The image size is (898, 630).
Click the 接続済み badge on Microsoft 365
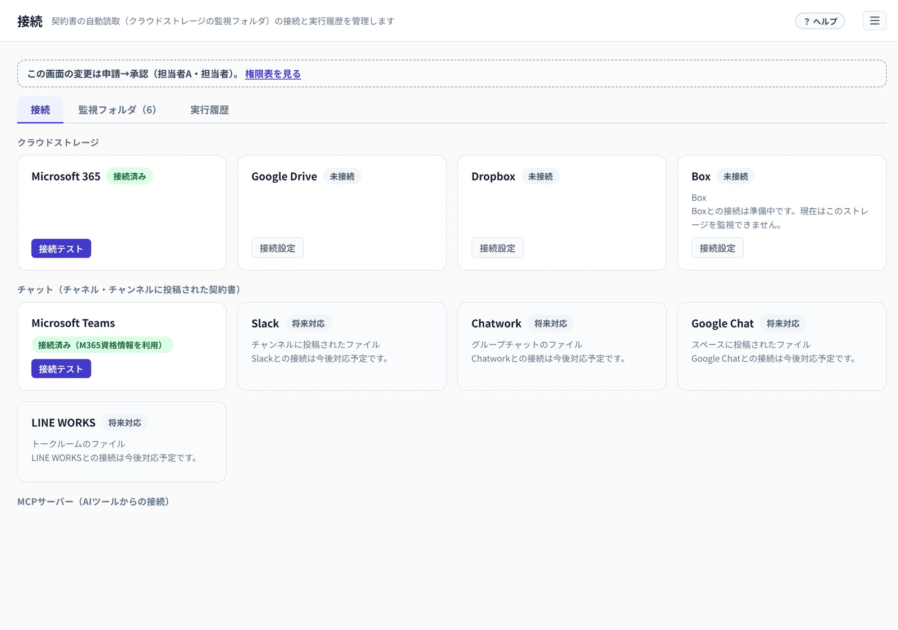(x=130, y=176)
